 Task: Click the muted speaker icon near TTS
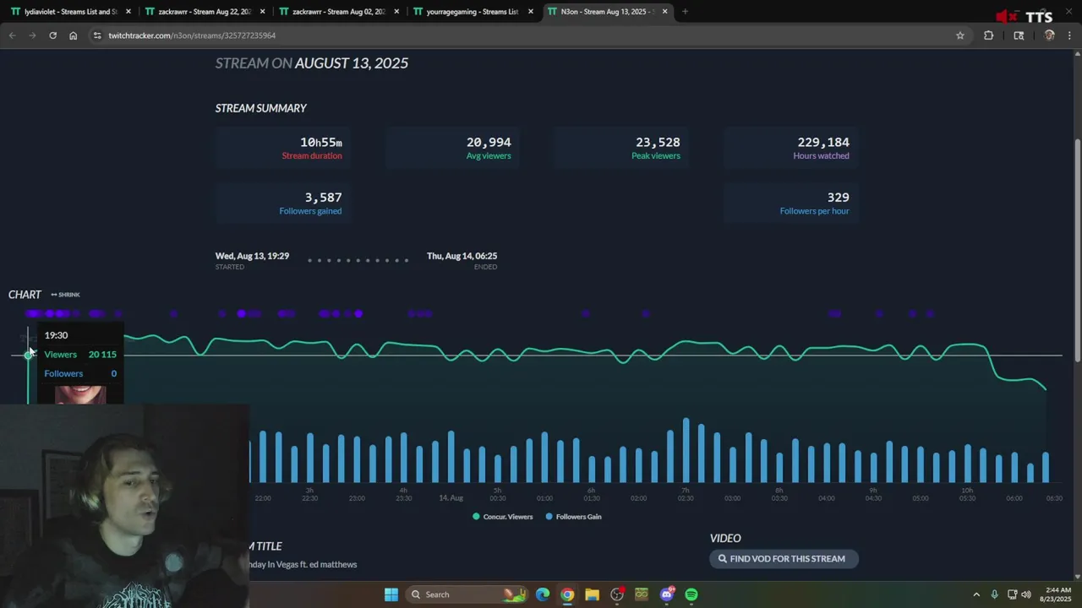coord(1006,17)
